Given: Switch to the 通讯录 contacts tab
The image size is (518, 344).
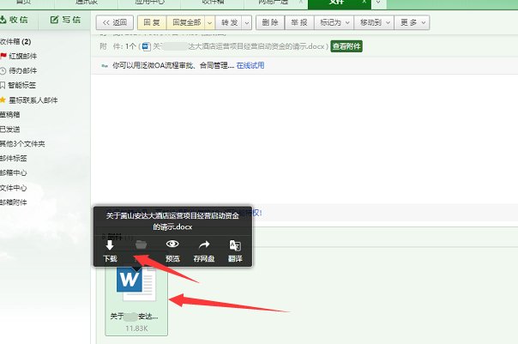Looking at the screenshot, I should pyautogui.click(x=87, y=2).
